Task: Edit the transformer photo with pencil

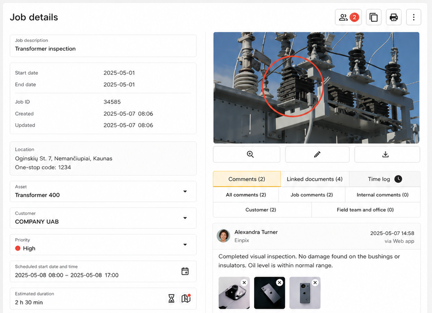Action: 317,154
